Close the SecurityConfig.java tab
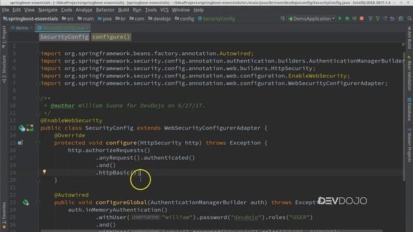This screenshot has height=232, width=413. click(87, 28)
